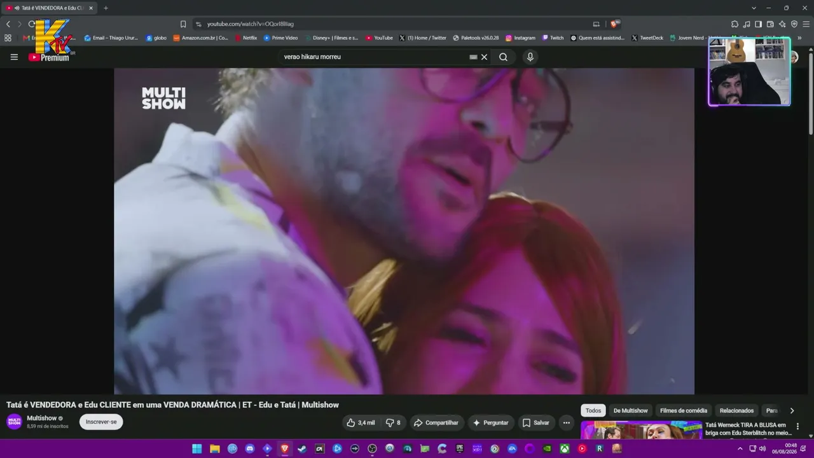Open the YouTube bookmark in bookmarks bar
The width and height of the screenshot is (814, 458).
pyautogui.click(x=379, y=38)
